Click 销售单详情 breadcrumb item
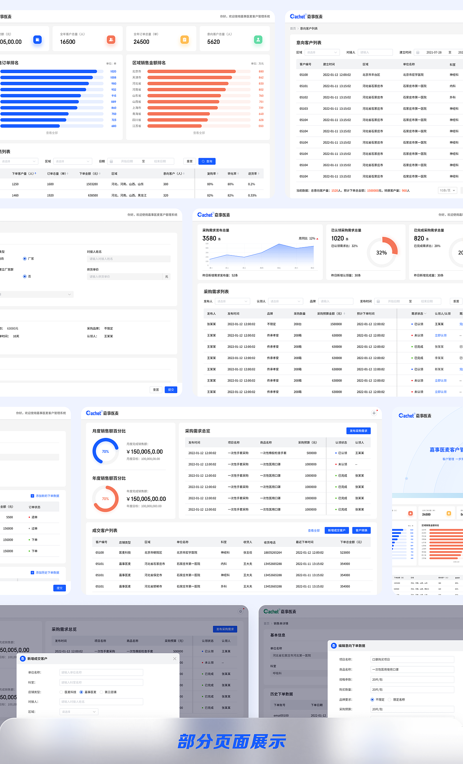 click(x=281, y=624)
